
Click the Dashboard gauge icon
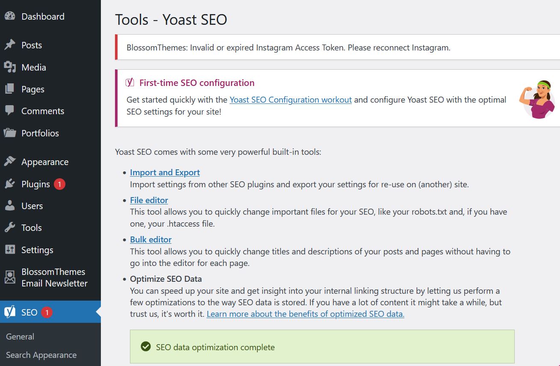10,16
